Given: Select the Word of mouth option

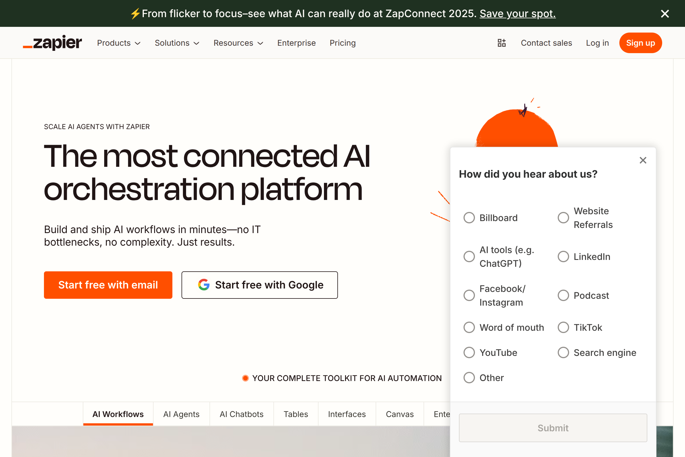Looking at the screenshot, I should 469,327.
